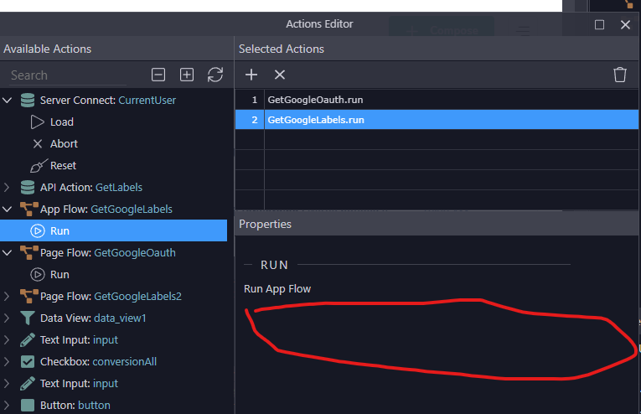Screen dimensions: 641x414
Task: Click Page Flow GetGoogleLabels2 flow icon
Action: coord(29,297)
